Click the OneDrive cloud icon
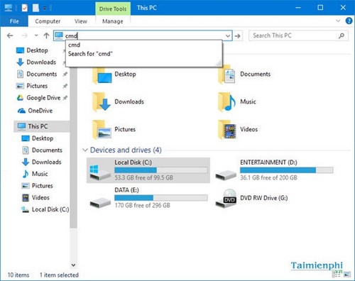 21,111
